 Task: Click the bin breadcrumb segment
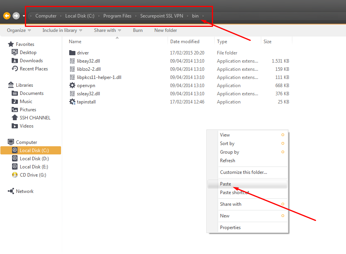(x=195, y=16)
